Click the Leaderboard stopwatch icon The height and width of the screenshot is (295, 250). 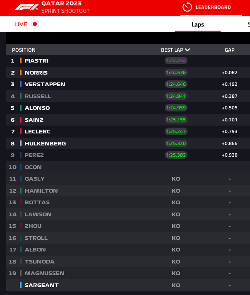(x=187, y=7)
